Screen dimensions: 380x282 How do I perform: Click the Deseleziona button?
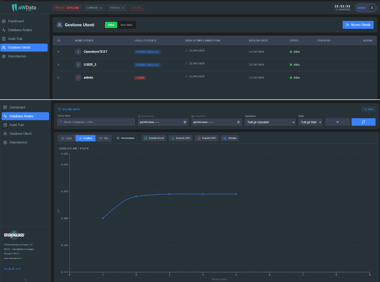(125, 138)
